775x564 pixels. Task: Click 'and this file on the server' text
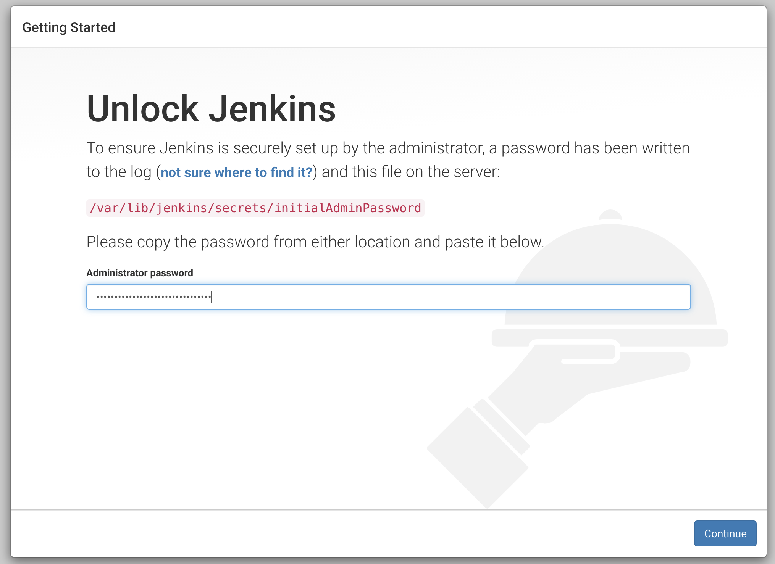click(410, 172)
